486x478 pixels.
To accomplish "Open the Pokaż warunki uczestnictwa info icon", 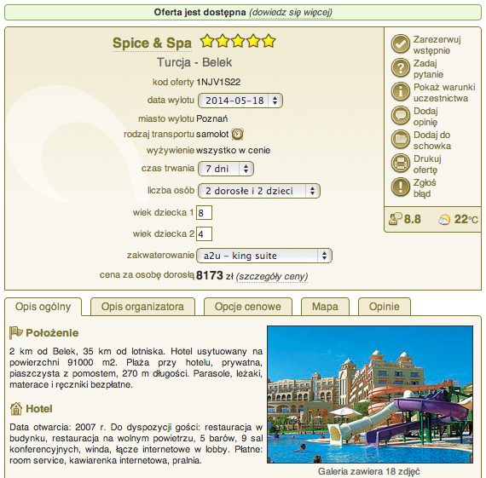I will tap(400, 92).
